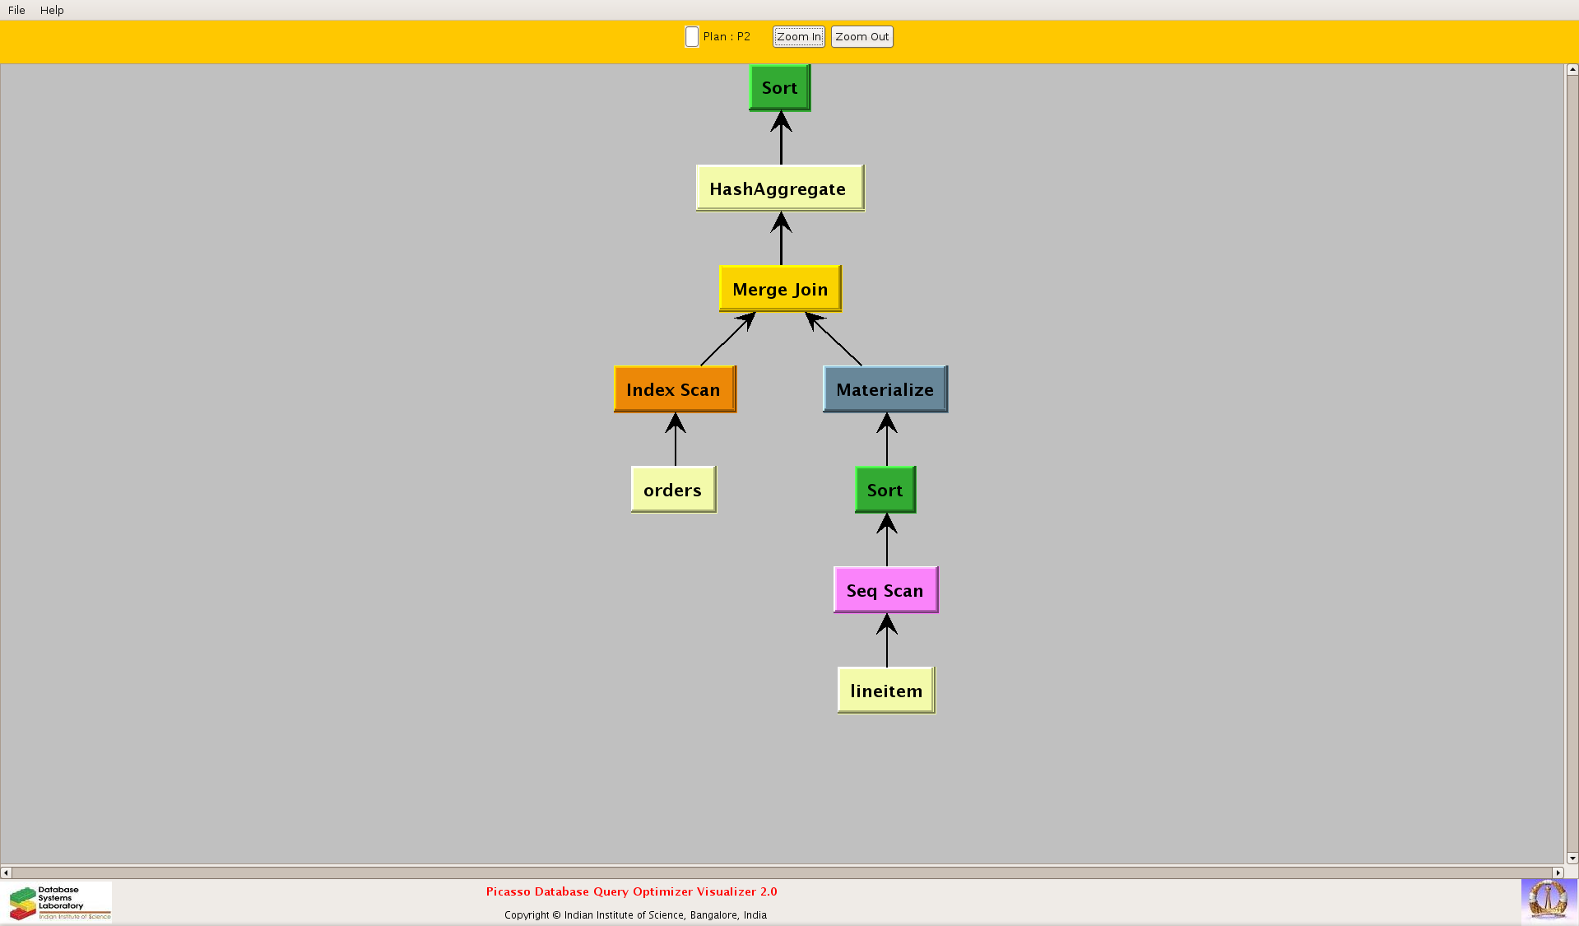Click the vertical scrollbar up arrow
This screenshot has width=1579, height=926.
[1572, 70]
